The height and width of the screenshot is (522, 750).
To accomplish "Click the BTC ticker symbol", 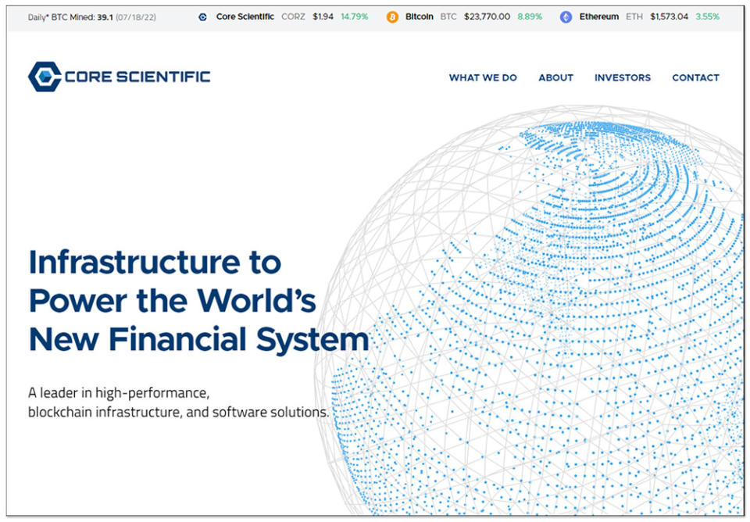I will point(448,16).
